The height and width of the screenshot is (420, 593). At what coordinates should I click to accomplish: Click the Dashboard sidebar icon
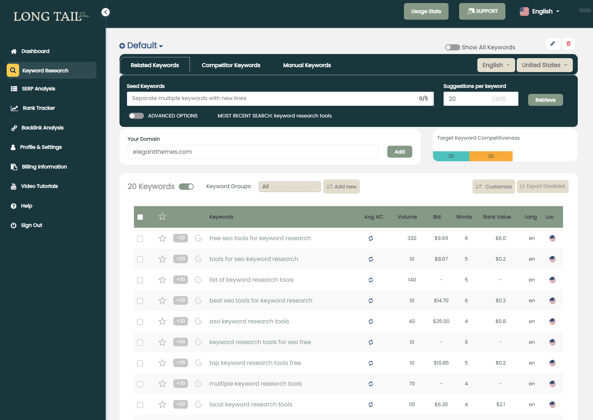(x=14, y=51)
